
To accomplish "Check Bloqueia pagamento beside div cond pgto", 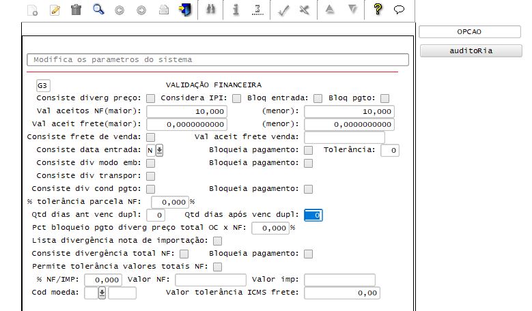I will [x=309, y=189].
